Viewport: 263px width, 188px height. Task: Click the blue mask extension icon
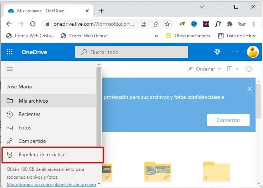click(x=241, y=24)
